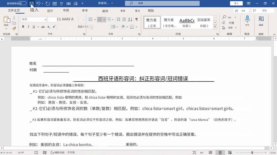Click the Dictate microphone icon
277x155 pixels.
pos(247,19)
